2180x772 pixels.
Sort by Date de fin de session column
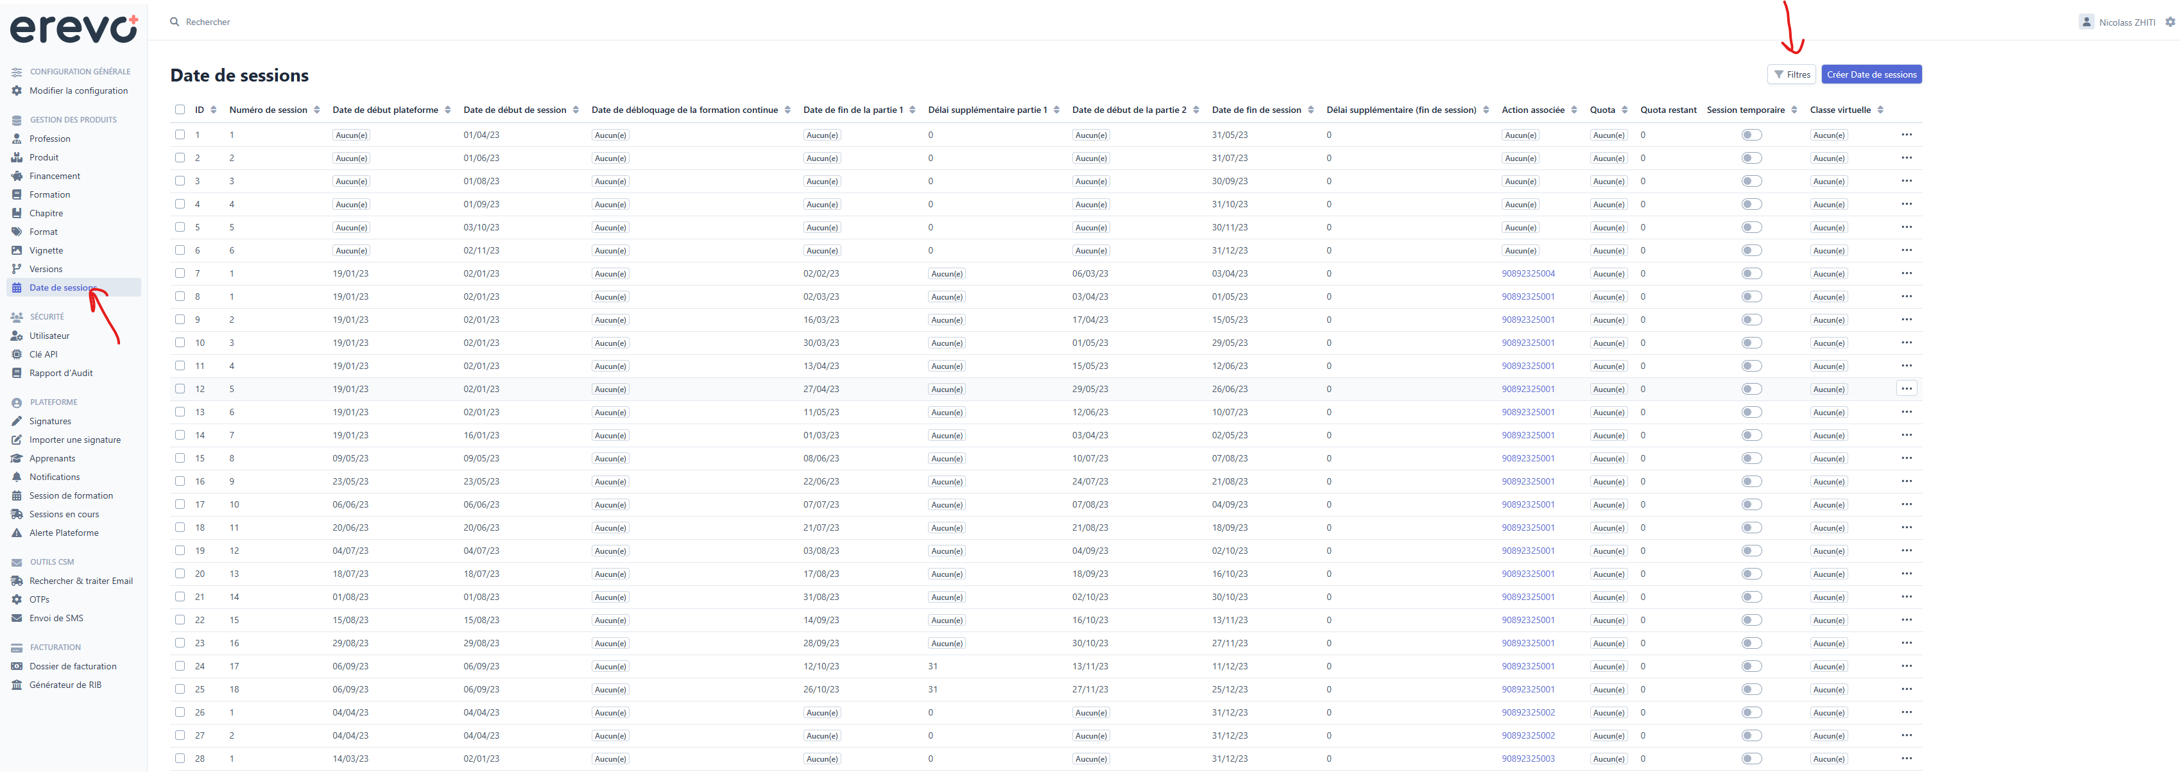coord(1263,110)
